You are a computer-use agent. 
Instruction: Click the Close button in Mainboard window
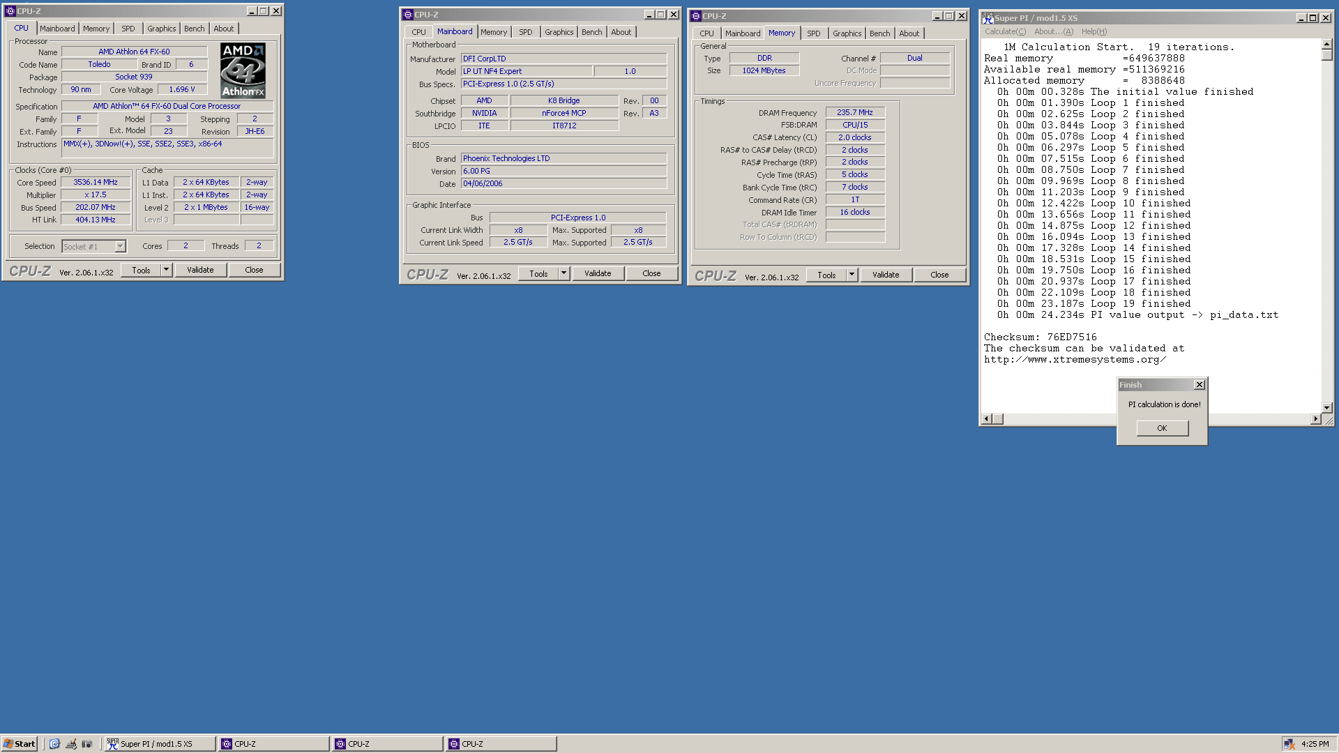652,273
